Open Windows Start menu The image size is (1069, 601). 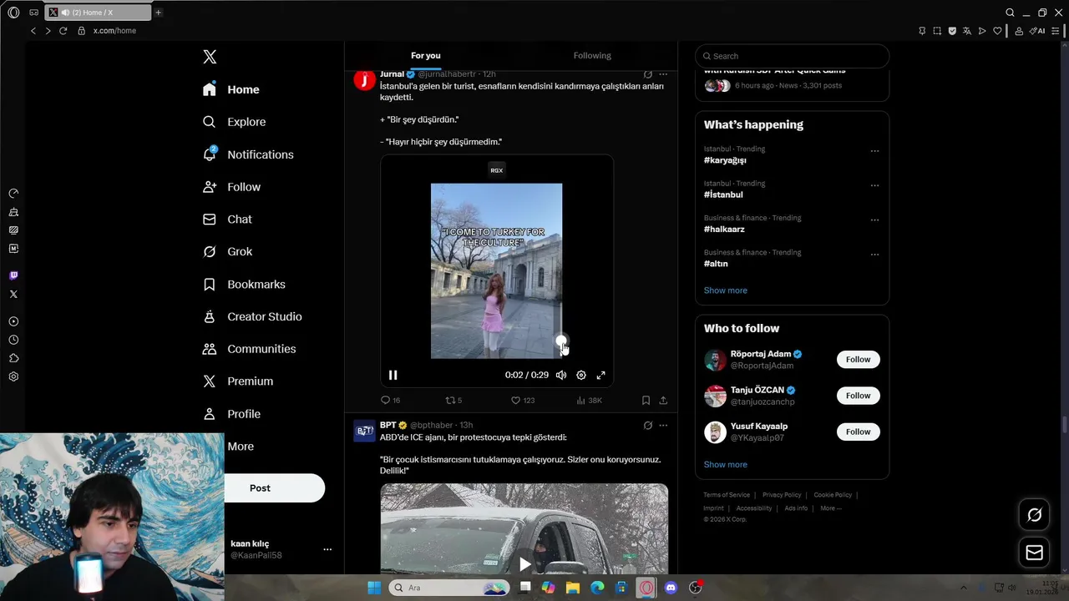(x=373, y=588)
